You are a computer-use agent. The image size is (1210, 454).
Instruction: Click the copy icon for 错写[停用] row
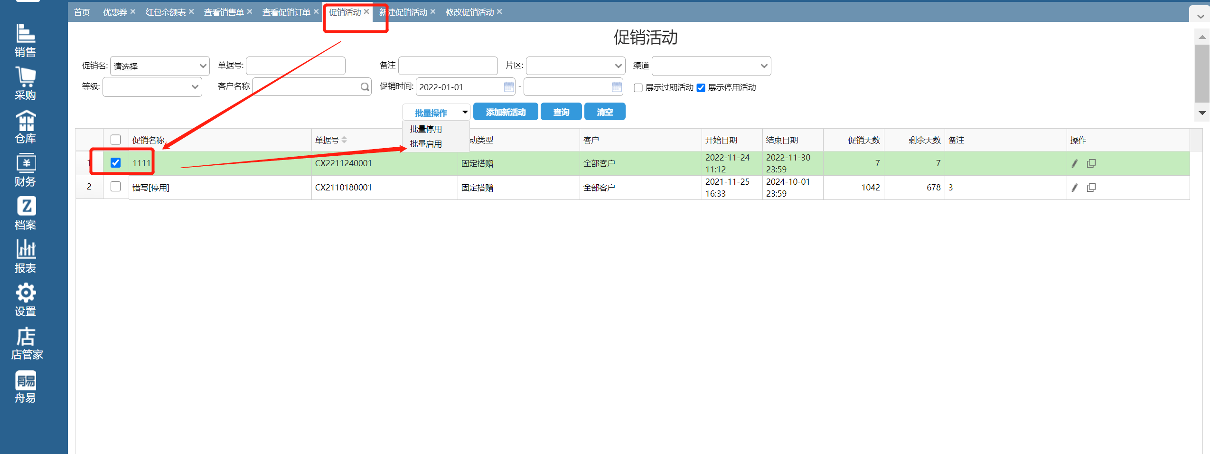[x=1091, y=188]
